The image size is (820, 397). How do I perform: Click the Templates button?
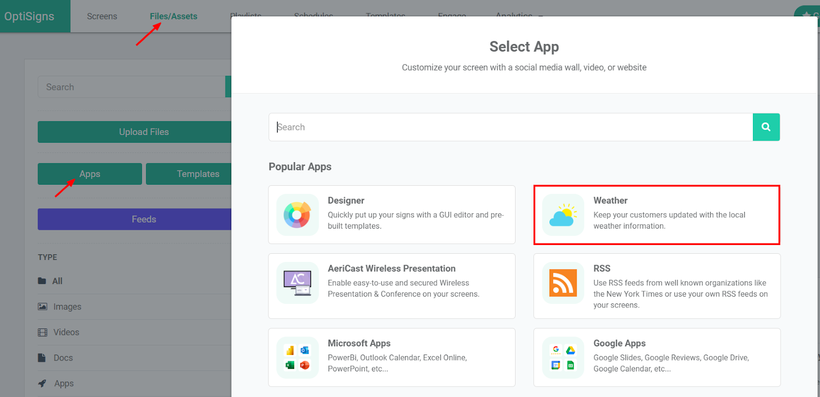(x=189, y=174)
